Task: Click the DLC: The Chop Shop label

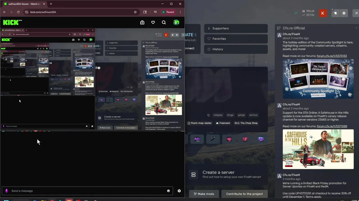Action: pos(246,123)
